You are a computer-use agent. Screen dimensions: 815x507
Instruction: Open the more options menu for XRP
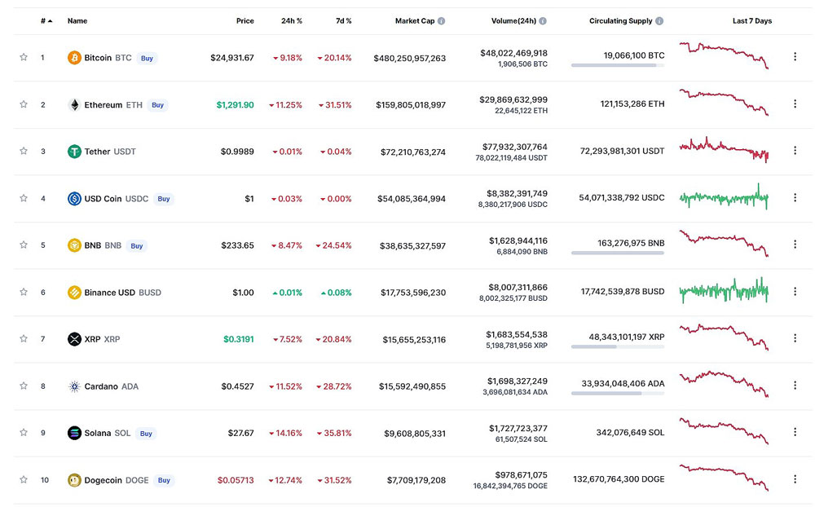[x=795, y=338]
